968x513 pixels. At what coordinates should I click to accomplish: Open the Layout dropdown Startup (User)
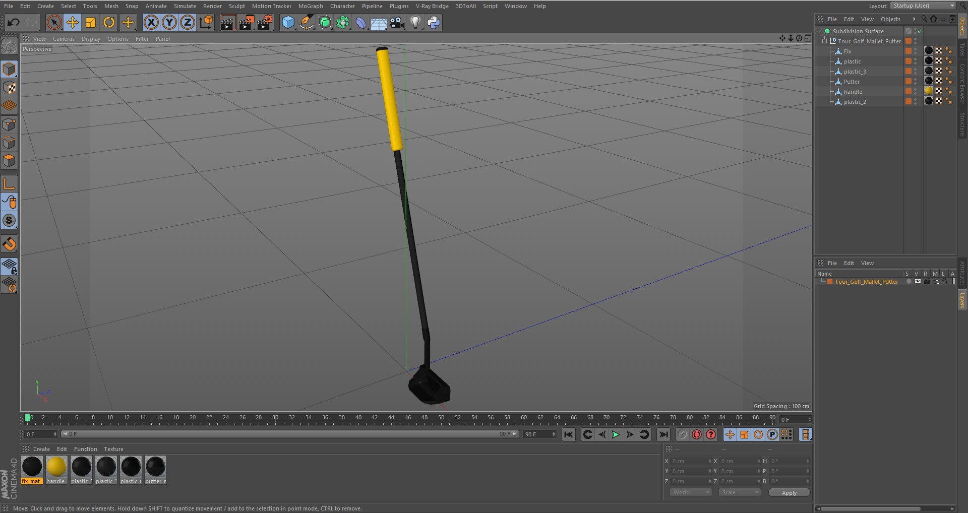[x=923, y=6]
